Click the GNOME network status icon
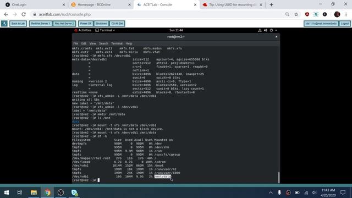The width and height of the screenshot is (352, 198). (x=260, y=30)
